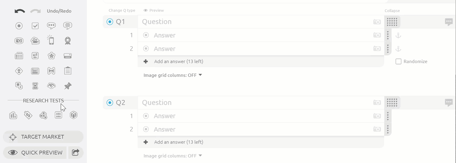Add a single choice radio question type
This screenshot has height=163, width=456.
click(x=19, y=26)
